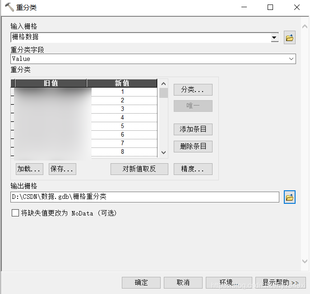Select new value cell 6
310x294 pixels.
click(124, 134)
